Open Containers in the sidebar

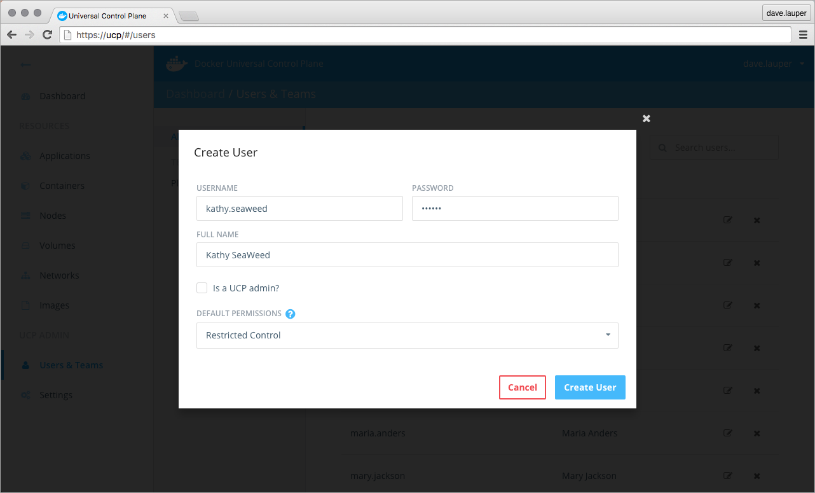tap(62, 186)
